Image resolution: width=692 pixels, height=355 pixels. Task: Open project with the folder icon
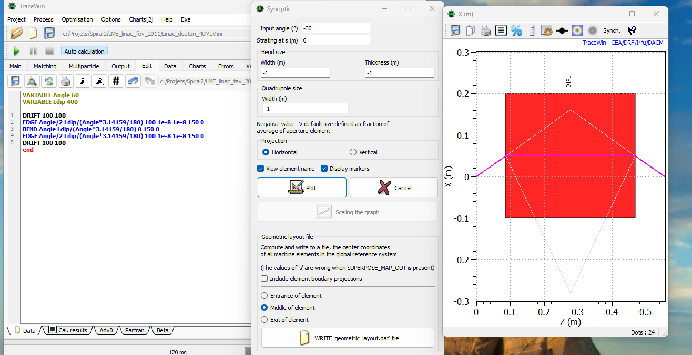click(x=16, y=33)
